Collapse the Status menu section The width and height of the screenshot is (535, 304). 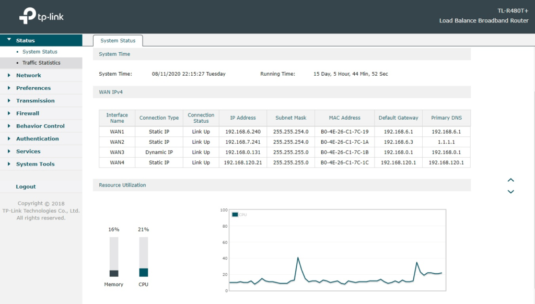coord(25,41)
